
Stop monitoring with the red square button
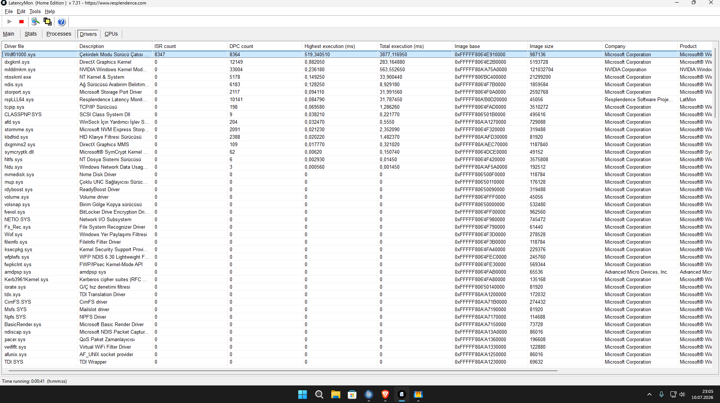(x=21, y=22)
